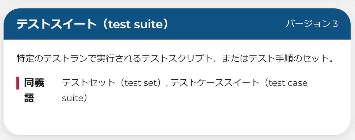Click the テストスイート (test suite) title
355x140 pixels.
point(92,24)
